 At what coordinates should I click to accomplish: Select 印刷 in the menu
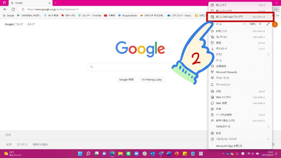240,91
